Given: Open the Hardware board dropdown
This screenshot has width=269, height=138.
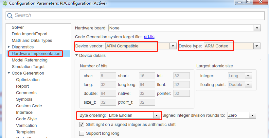Looking at the screenshot, I should click(257, 28).
